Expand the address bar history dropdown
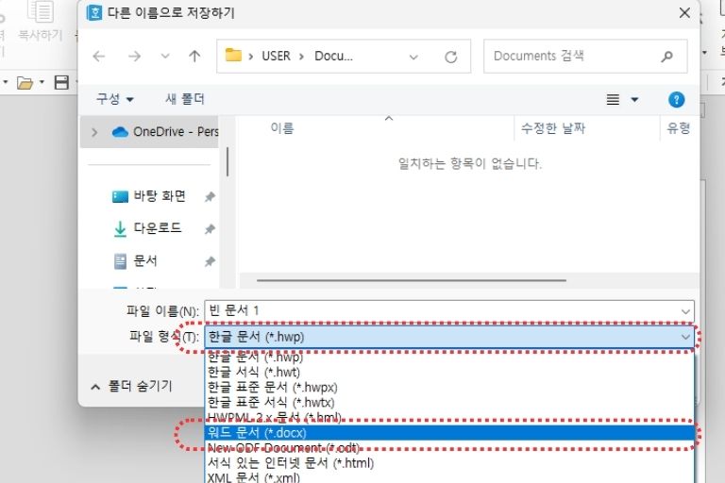The width and height of the screenshot is (725, 483). point(413,57)
